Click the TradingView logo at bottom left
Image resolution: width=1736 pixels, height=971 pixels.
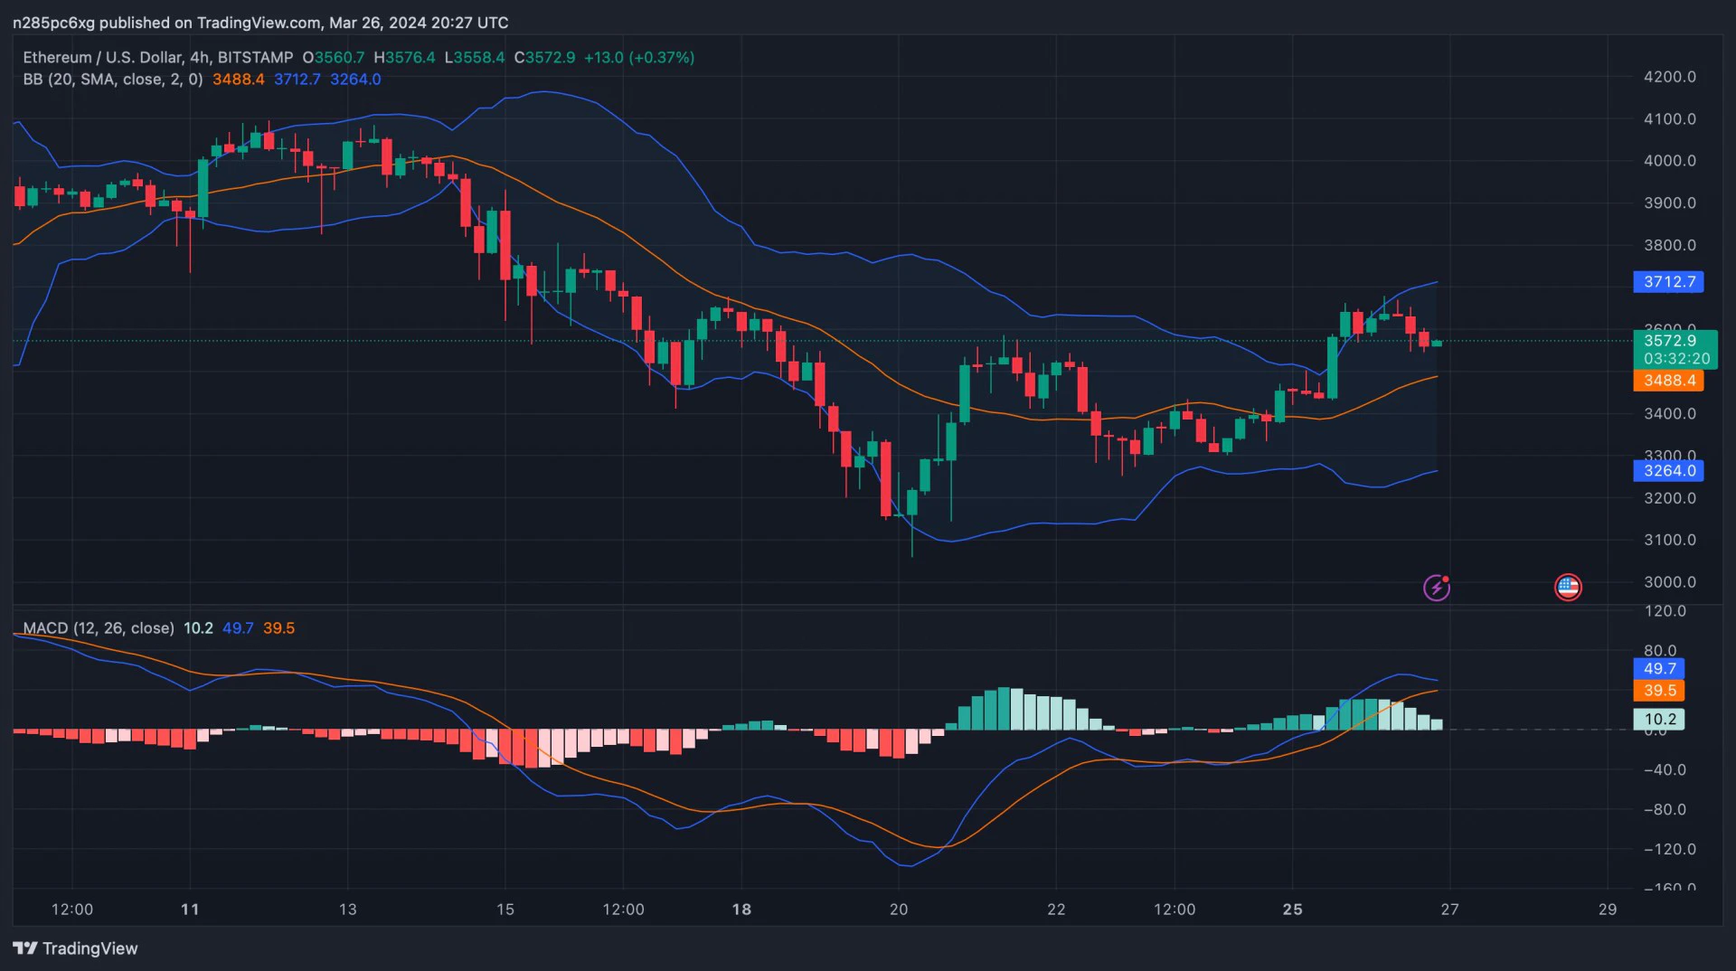[76, 948]
